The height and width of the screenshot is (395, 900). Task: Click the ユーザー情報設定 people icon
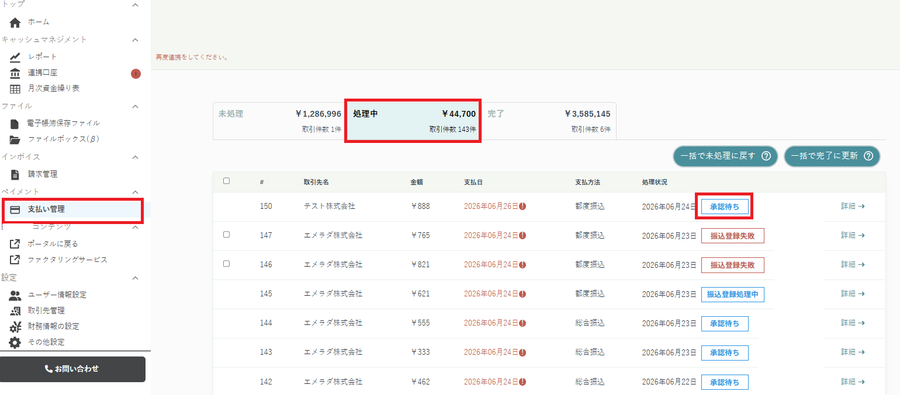(15, 295)
